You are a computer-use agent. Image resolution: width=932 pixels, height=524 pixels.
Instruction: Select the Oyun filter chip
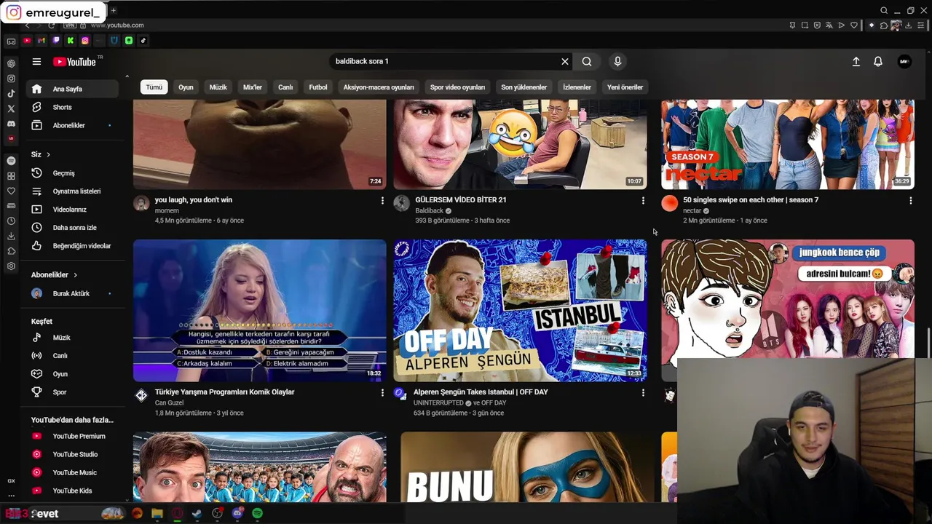point(186,87)
